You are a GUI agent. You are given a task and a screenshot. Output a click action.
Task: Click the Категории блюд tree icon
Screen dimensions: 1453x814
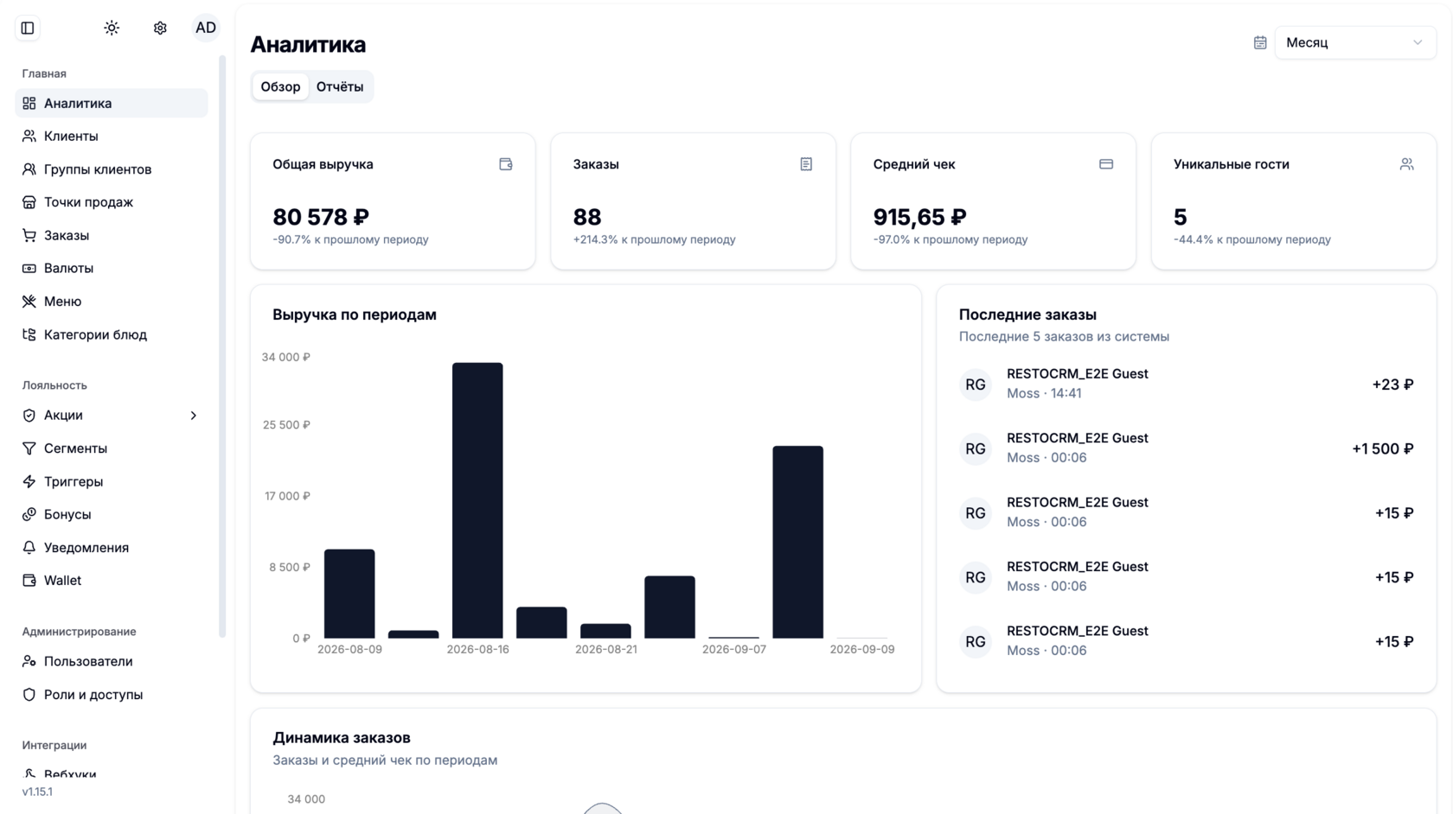tap(29, 334)
